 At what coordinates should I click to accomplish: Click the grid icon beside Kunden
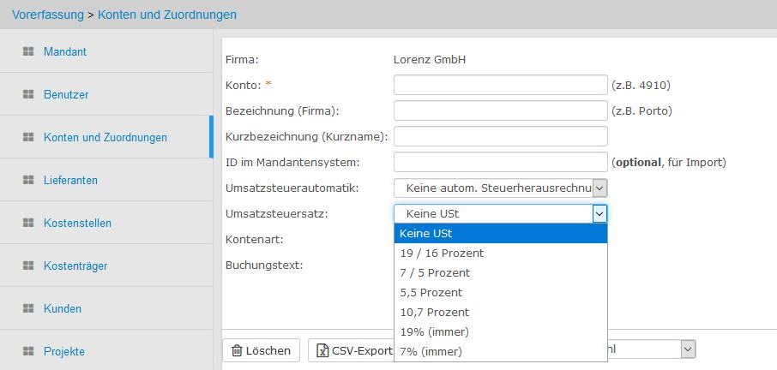[28, 308]
